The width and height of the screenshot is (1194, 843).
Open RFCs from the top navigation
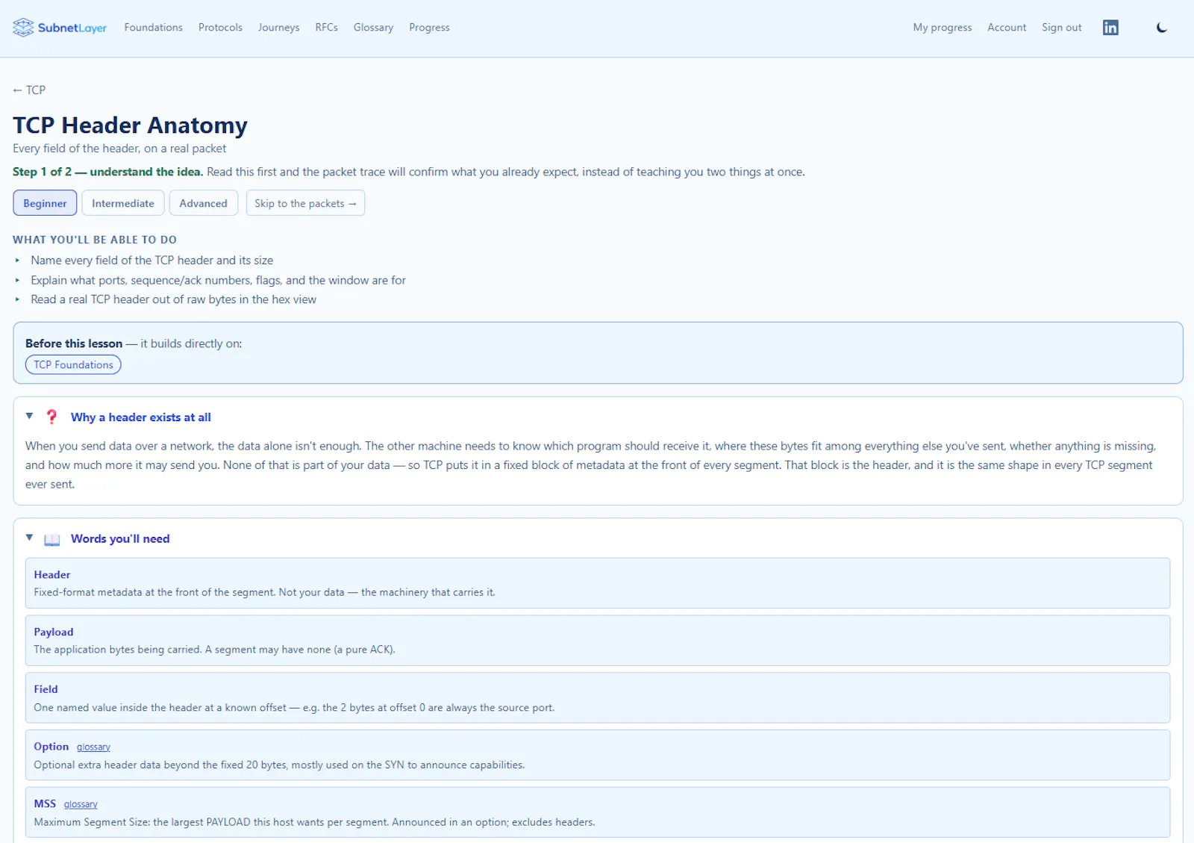click(326, 28)
